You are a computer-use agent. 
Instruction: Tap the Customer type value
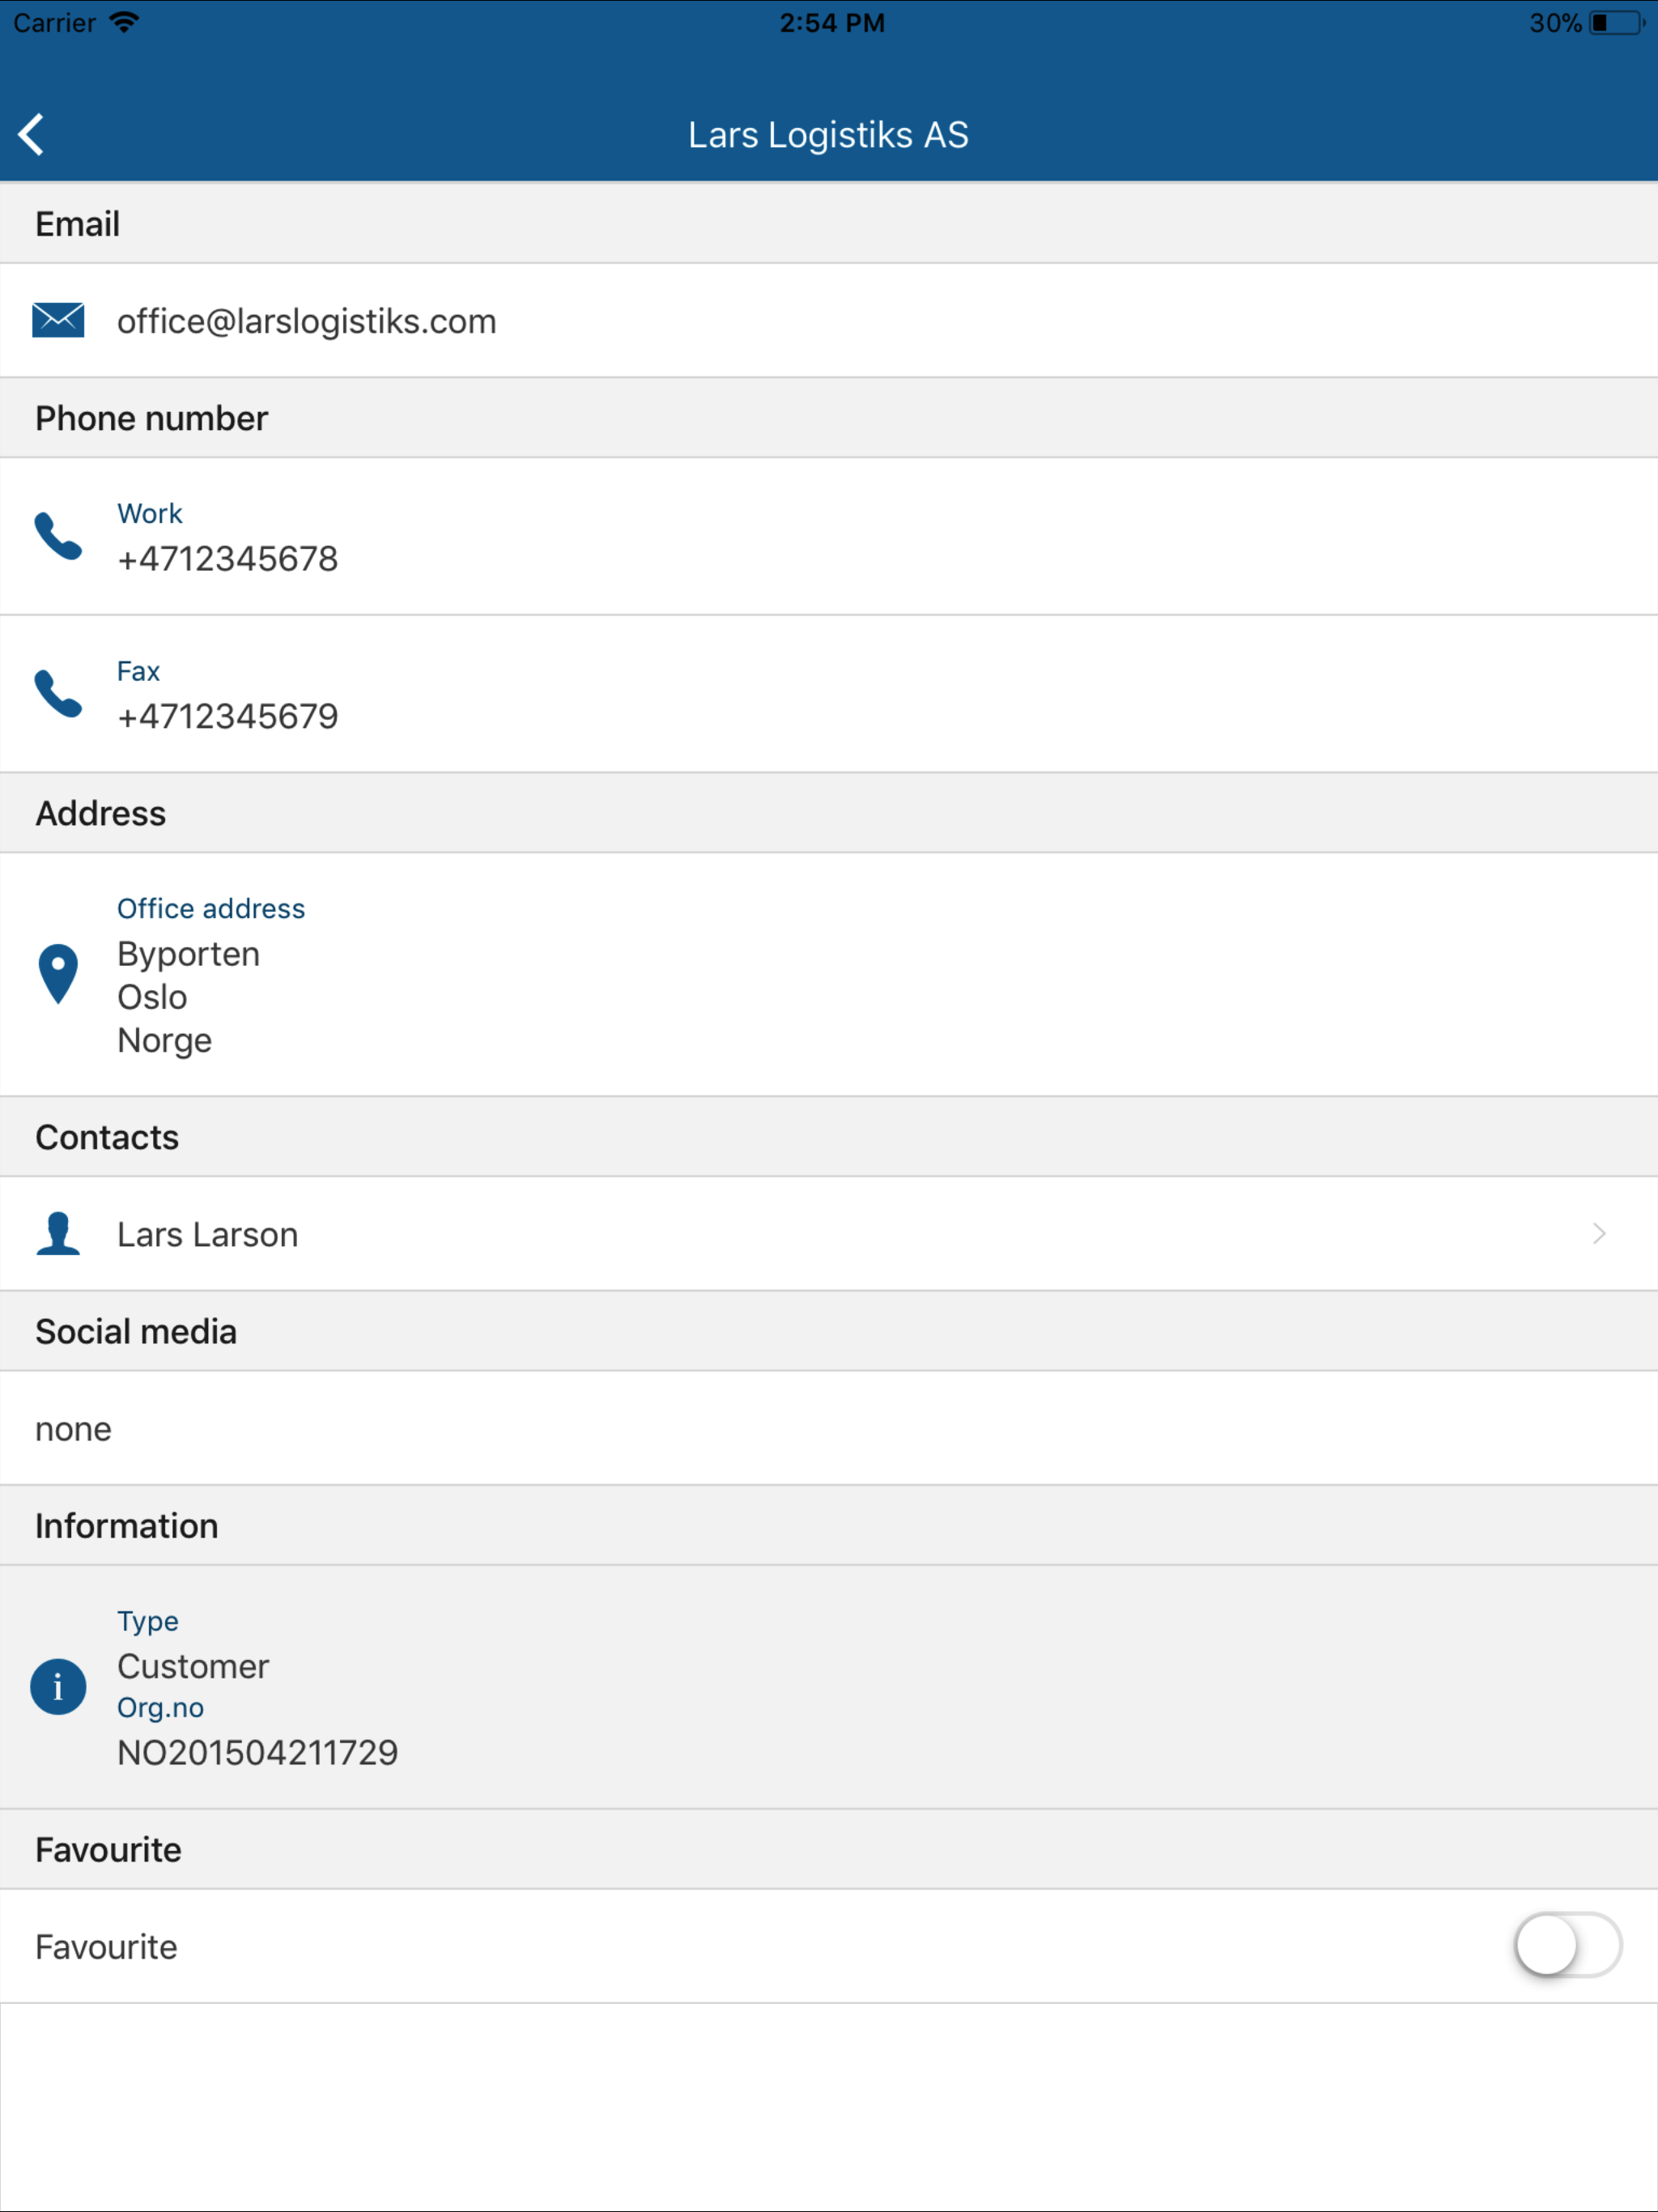pyautogui.click(x=193, y=1666)
